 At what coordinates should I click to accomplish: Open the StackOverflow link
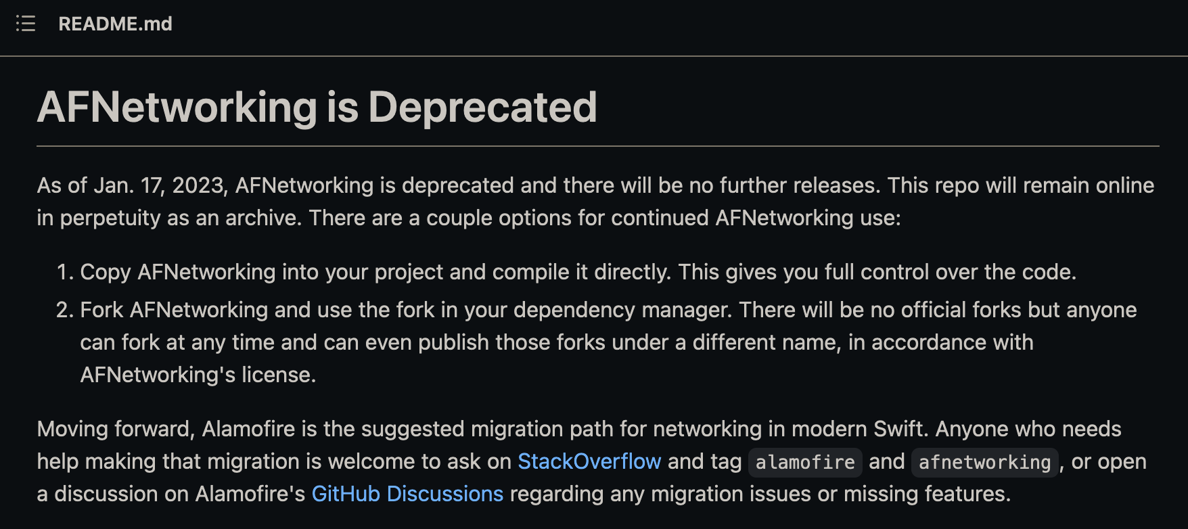tap(589, 461)
